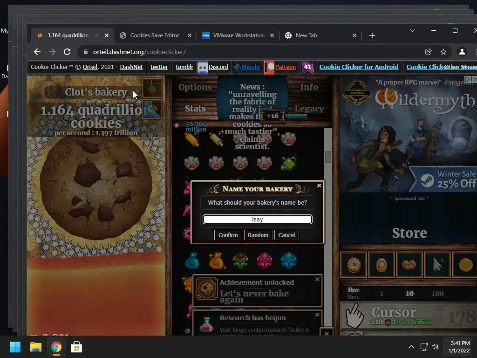Open File Explorer from taskbar
The width and height of the screenshot is (477, 358).
(35, 347)
